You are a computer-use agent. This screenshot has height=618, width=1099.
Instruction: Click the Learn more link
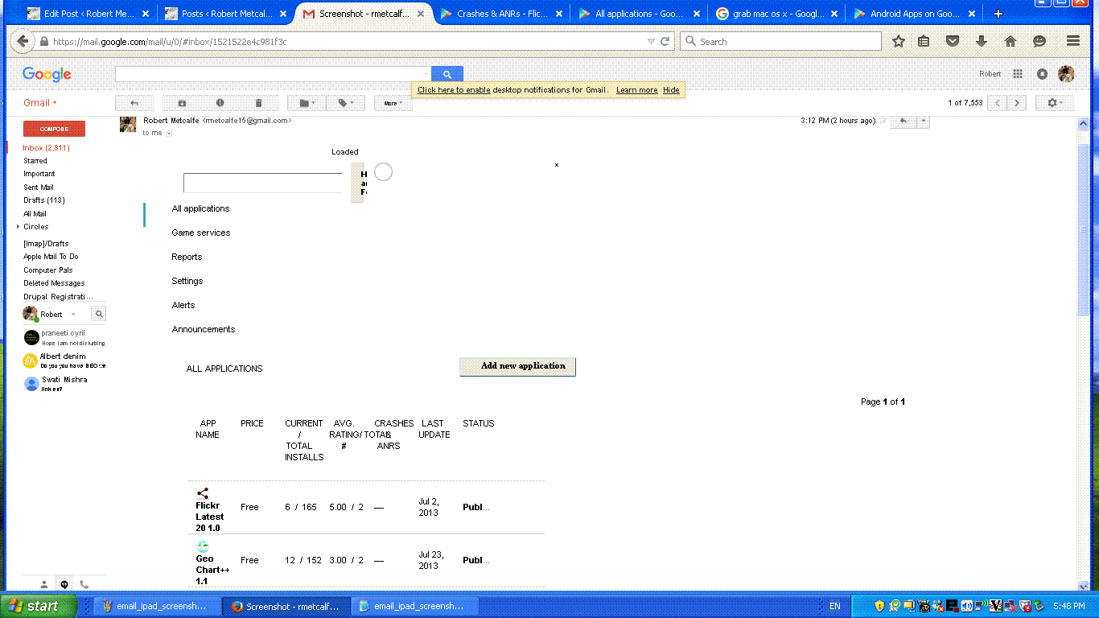coord(636,90)
